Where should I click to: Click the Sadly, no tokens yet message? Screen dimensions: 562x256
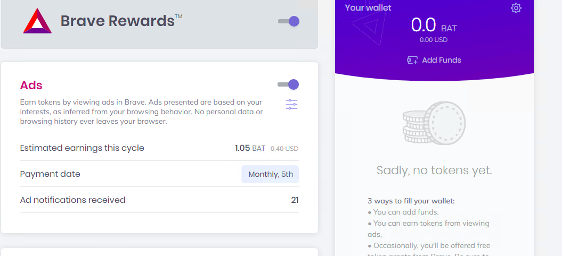pyautogui.click(x=434, y=170)
